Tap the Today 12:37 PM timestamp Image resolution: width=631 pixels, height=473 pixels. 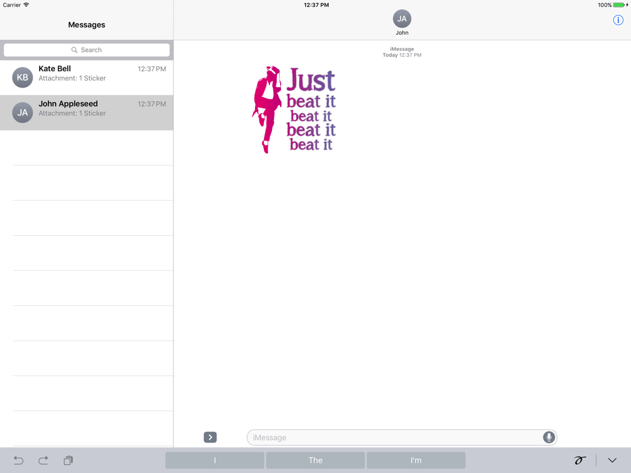[x=401, y=55]
